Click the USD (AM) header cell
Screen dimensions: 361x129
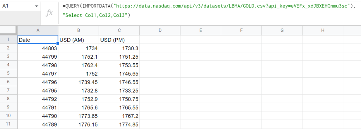(79, 39)
